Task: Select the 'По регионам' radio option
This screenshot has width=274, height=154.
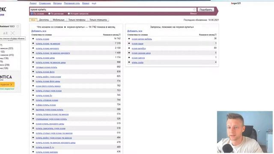Action: click(x=49, y=13)
